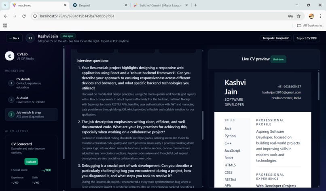Screen dimensions: 326x191
Task: Select the react-swc tab
Action: point(39,5)
